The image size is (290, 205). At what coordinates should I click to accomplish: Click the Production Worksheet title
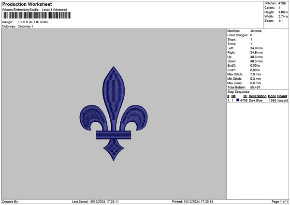27,4
